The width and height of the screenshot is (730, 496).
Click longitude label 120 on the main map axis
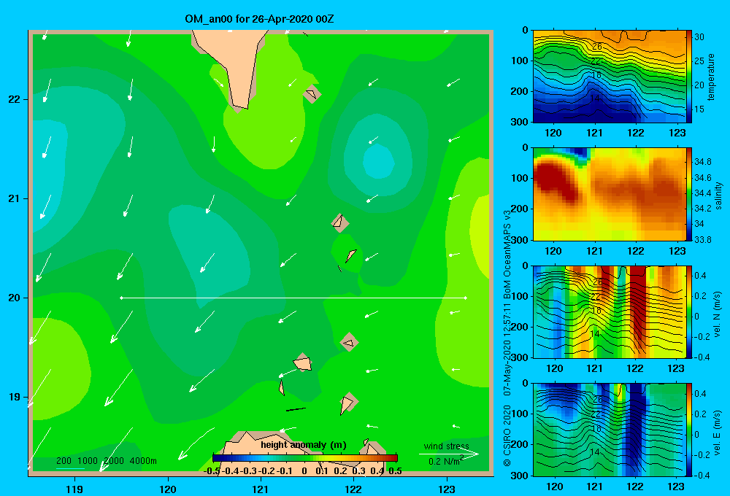(168, 489)
